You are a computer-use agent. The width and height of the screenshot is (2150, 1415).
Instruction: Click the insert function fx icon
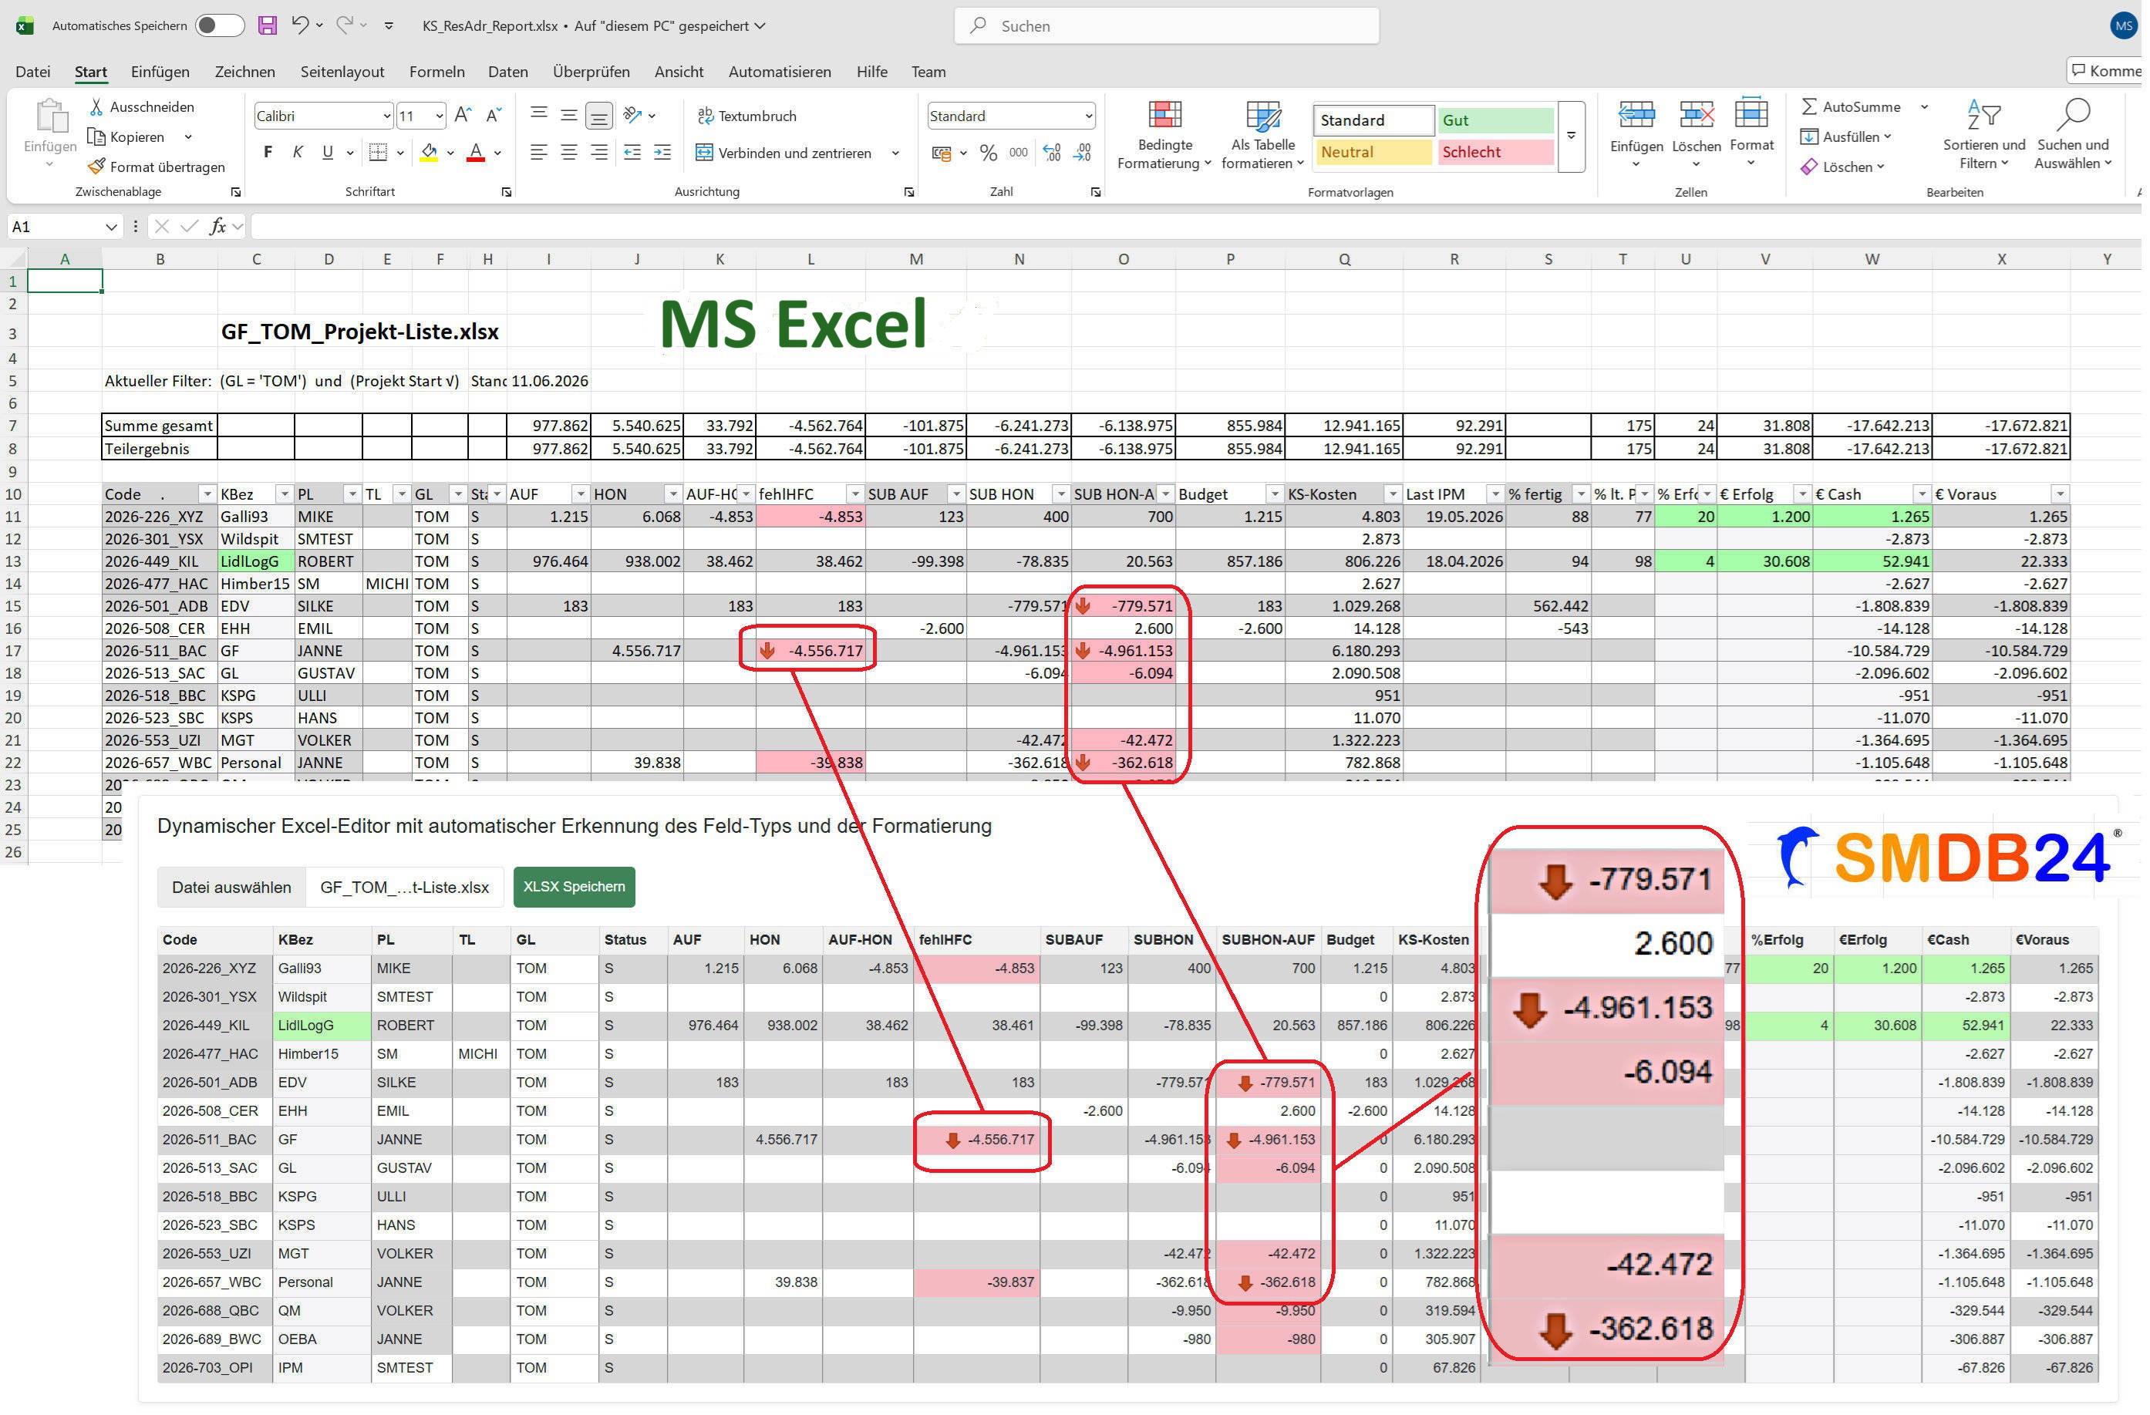click(217, 226)
